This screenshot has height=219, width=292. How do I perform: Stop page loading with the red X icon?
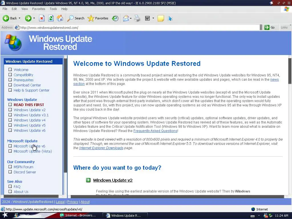[42, 18]
